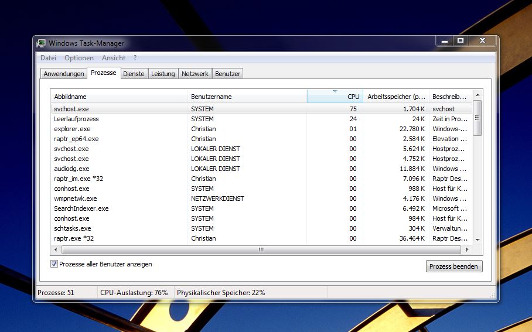The image size is (532, 332).
Task: Select svchost.exe row using 75 CPU
Action: coord(261,109)
